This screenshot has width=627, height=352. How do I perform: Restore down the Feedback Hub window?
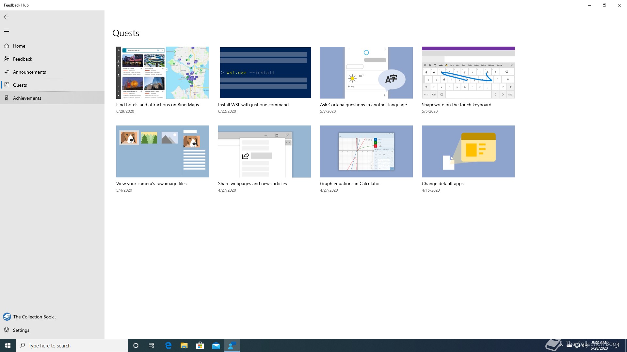click(604, 5)
